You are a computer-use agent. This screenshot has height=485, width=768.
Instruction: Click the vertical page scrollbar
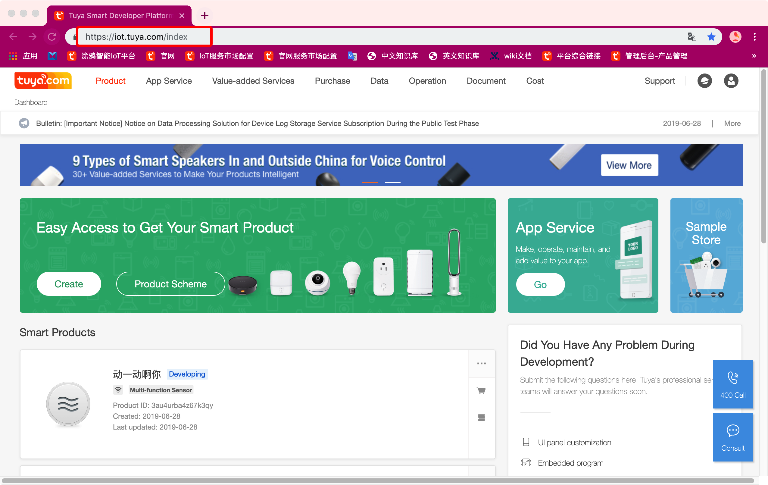click(x=763, y=156)
